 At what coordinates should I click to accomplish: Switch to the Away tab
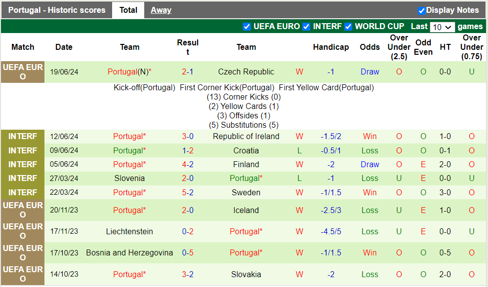pyautogui.click(x=161, y=10)
